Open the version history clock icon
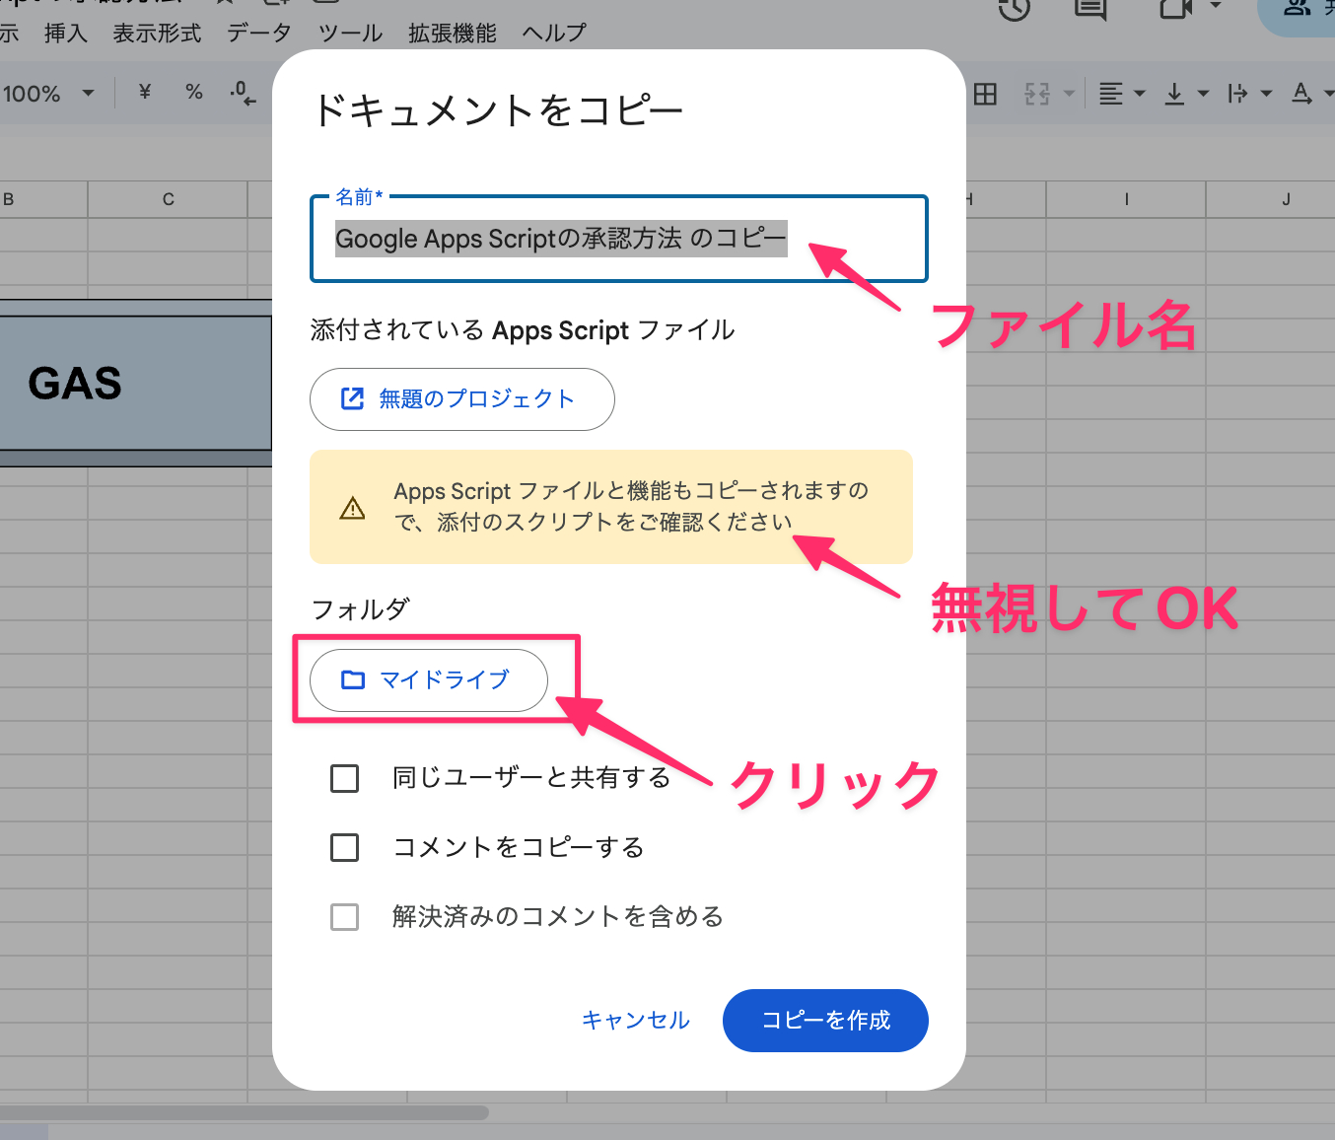The image size is (1335, 1140). [1014, 8]
